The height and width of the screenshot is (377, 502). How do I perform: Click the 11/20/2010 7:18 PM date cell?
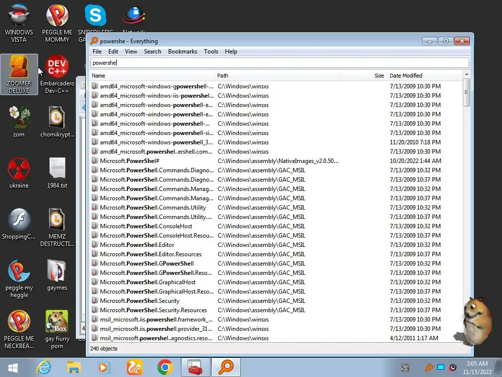pos(415,142)
